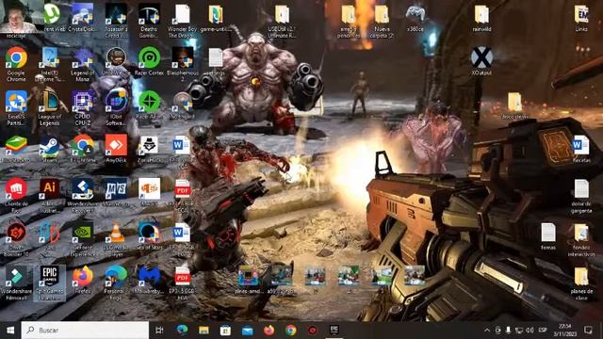
Task: Open the Mail app from taskbar
Action: click(x=247, y=331)
